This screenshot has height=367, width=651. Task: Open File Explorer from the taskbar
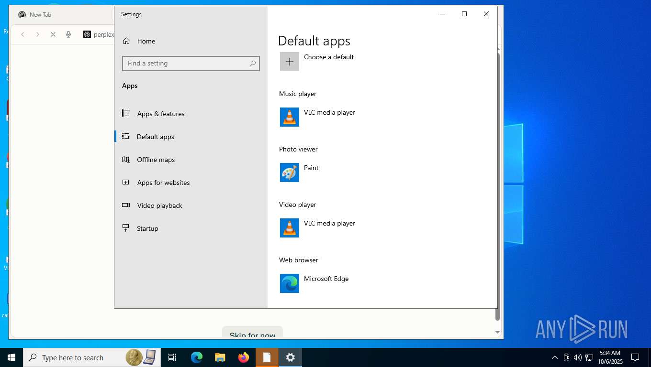[220, 357]
